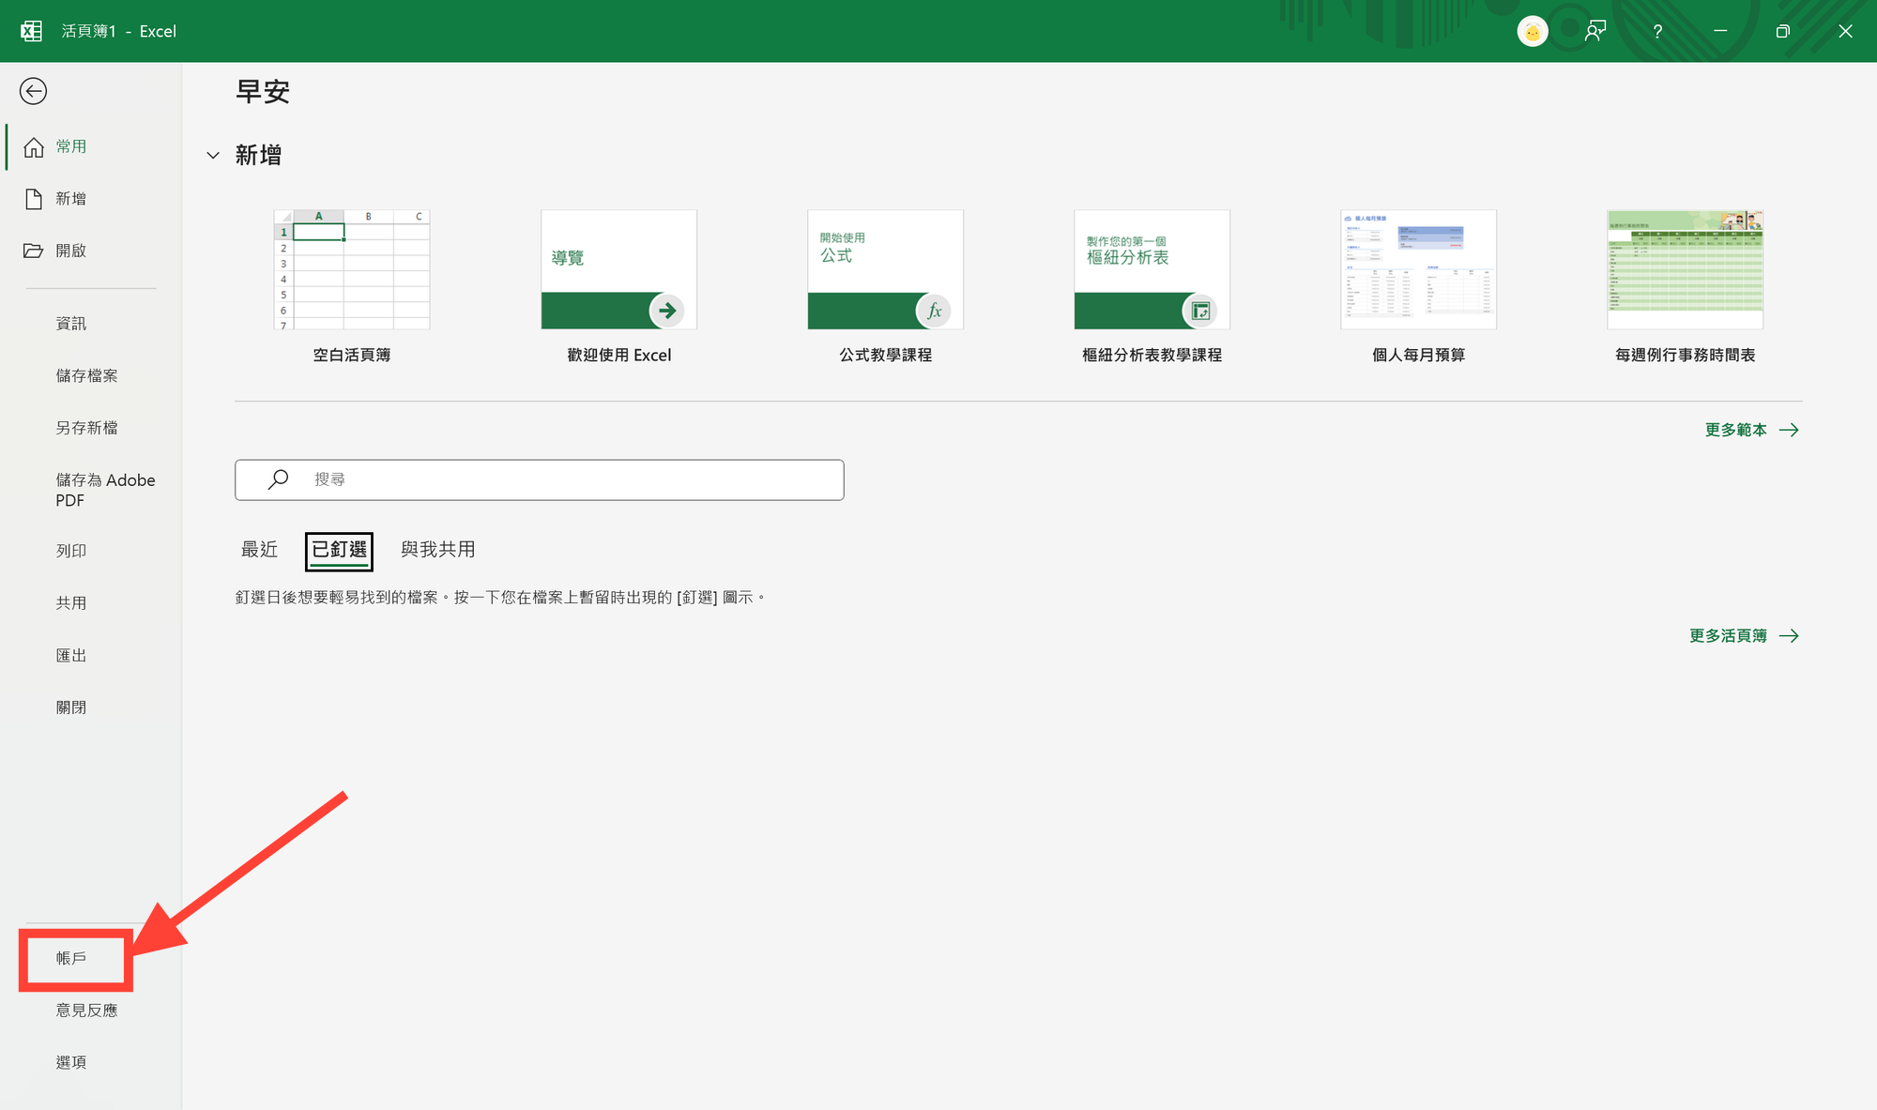The height and width of the screenshot is (1110, 1877).
Task: Click the question mark help icon
Action: (1657, 32)
